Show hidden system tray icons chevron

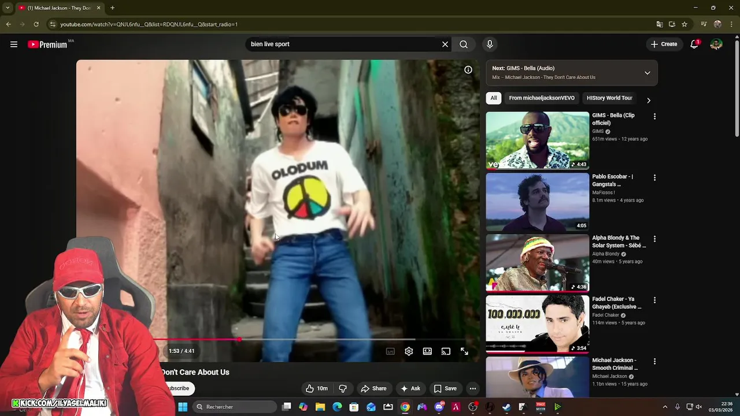(x=665, y=407)
